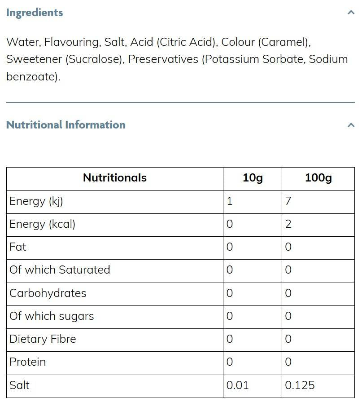Viewport: 362px width, 407px height.
Task: Select the Nutritionals column header
Action: point(115,178)
